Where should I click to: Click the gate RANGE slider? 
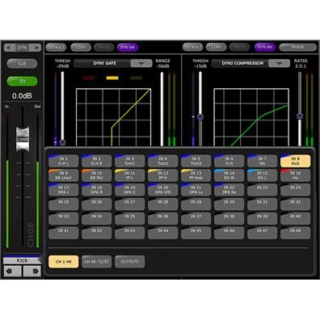click(162, 109)
